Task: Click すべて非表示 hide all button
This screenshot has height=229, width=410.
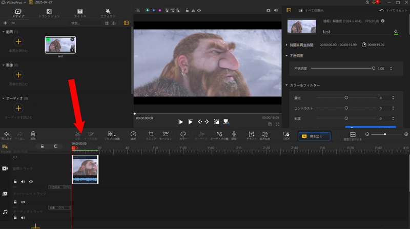Action: pos(311,10)
